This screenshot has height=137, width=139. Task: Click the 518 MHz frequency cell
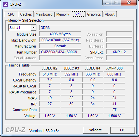(50, 74)
